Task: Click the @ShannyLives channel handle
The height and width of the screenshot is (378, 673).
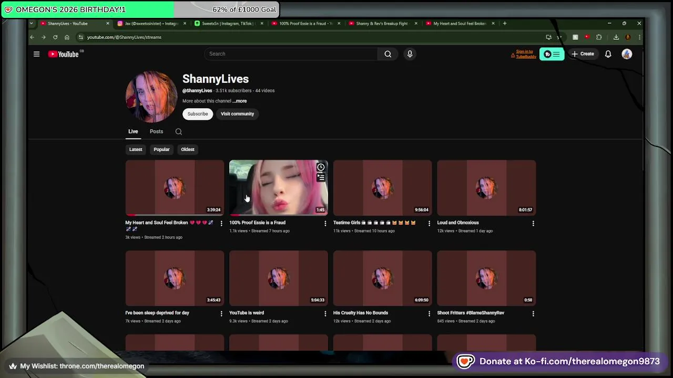Action: point(197,91)
